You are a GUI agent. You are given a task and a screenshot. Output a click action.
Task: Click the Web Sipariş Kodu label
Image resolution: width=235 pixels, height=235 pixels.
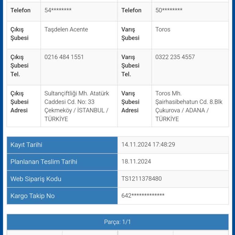point(36,179)
